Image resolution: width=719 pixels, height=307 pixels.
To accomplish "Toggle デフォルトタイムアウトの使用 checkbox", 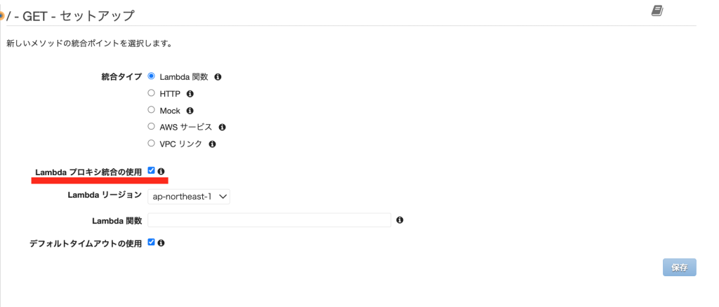I will [152, 242].
